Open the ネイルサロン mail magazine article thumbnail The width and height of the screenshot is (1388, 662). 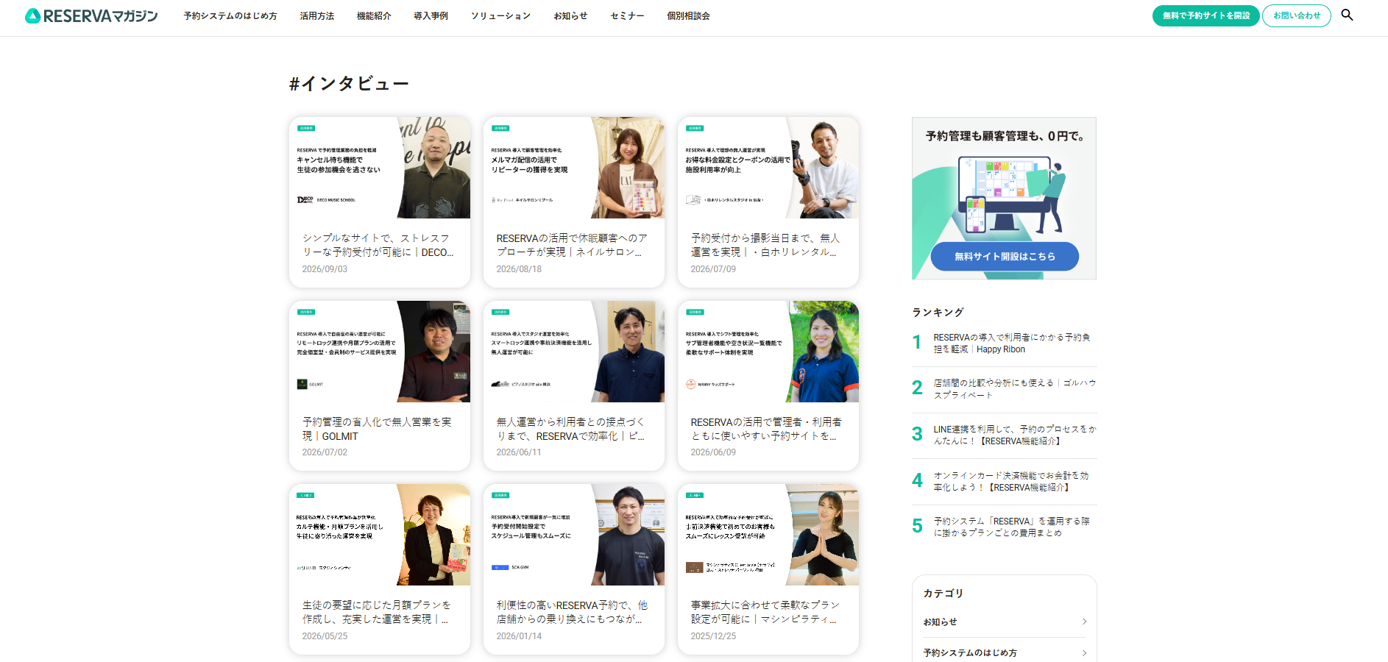(574, 168)
